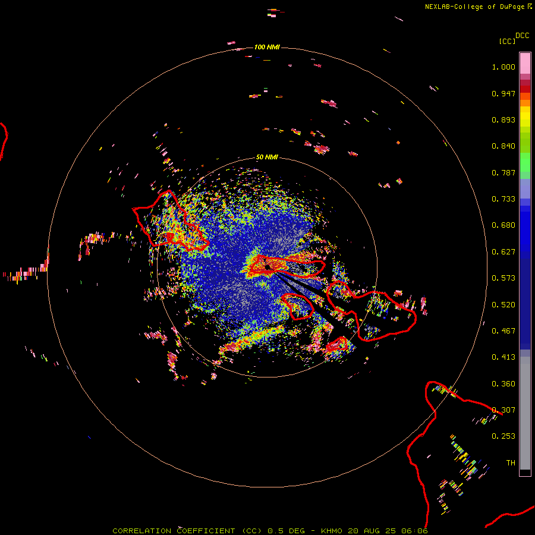The width and height of the screenshot is (535, 535).
Task: Click the gray lower segment of the color bar
Action: point(525,413)
